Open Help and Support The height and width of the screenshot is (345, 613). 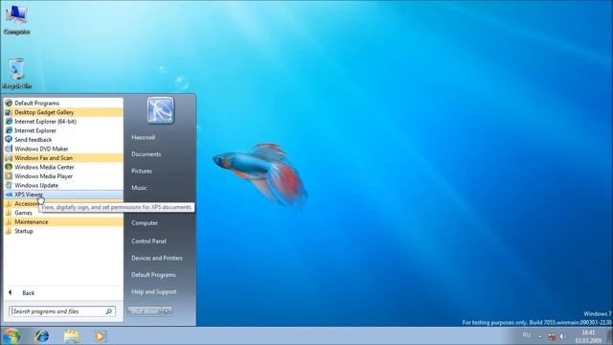[154, 291]
